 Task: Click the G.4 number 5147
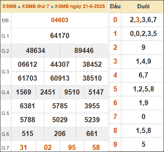tap(96, 92)
